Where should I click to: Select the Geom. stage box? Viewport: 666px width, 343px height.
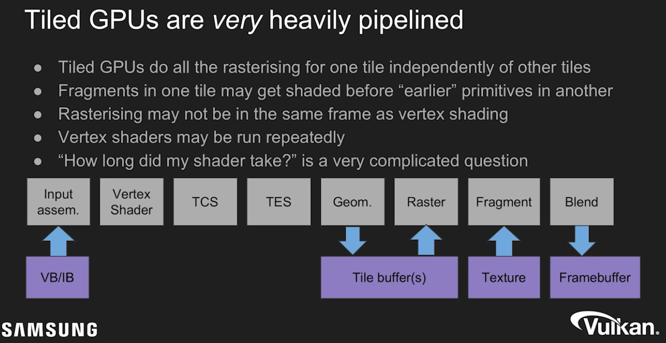pyautogui.click(x=352, y=202)
